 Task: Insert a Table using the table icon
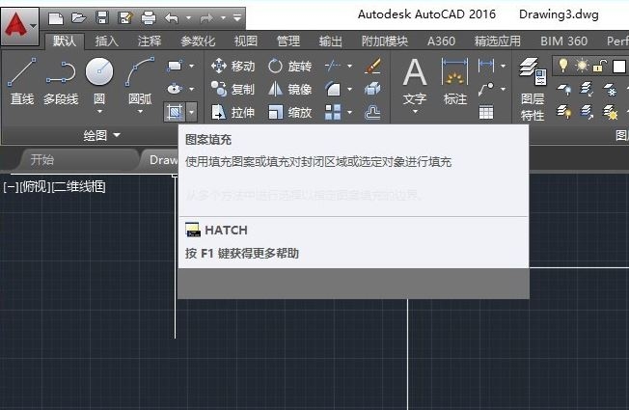coord(486,112)
